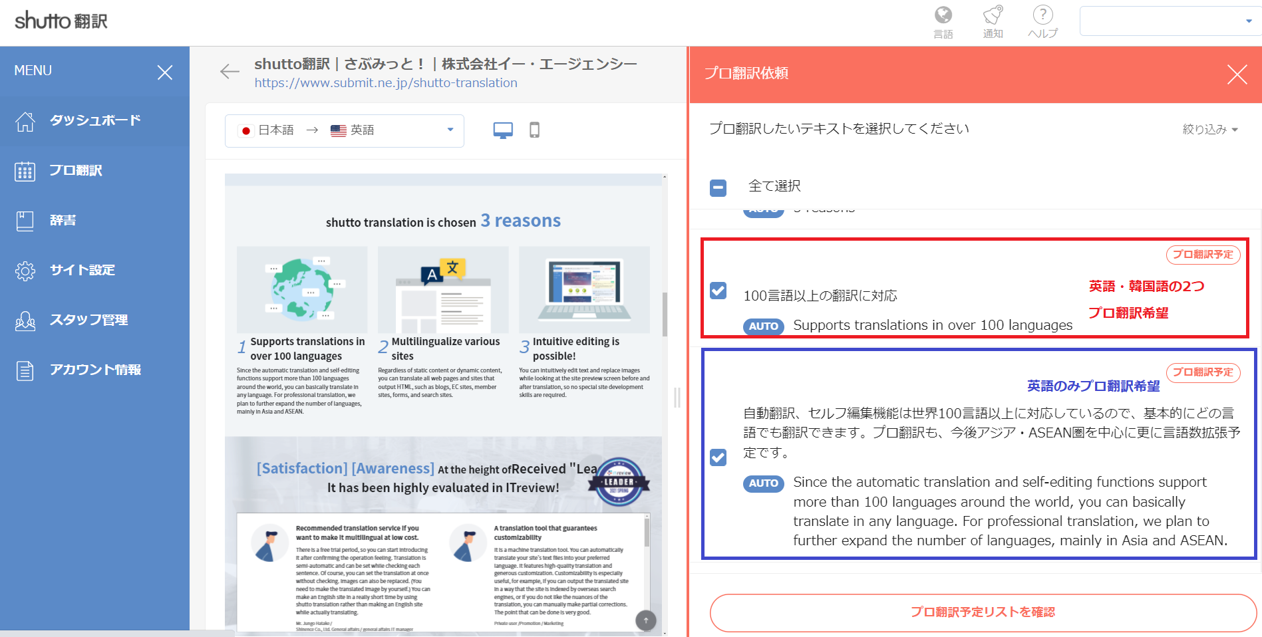Close the MENU sidebar with X
This screenshot has height=637, width=1262.
pyautogui.click(x=165, y=72)
